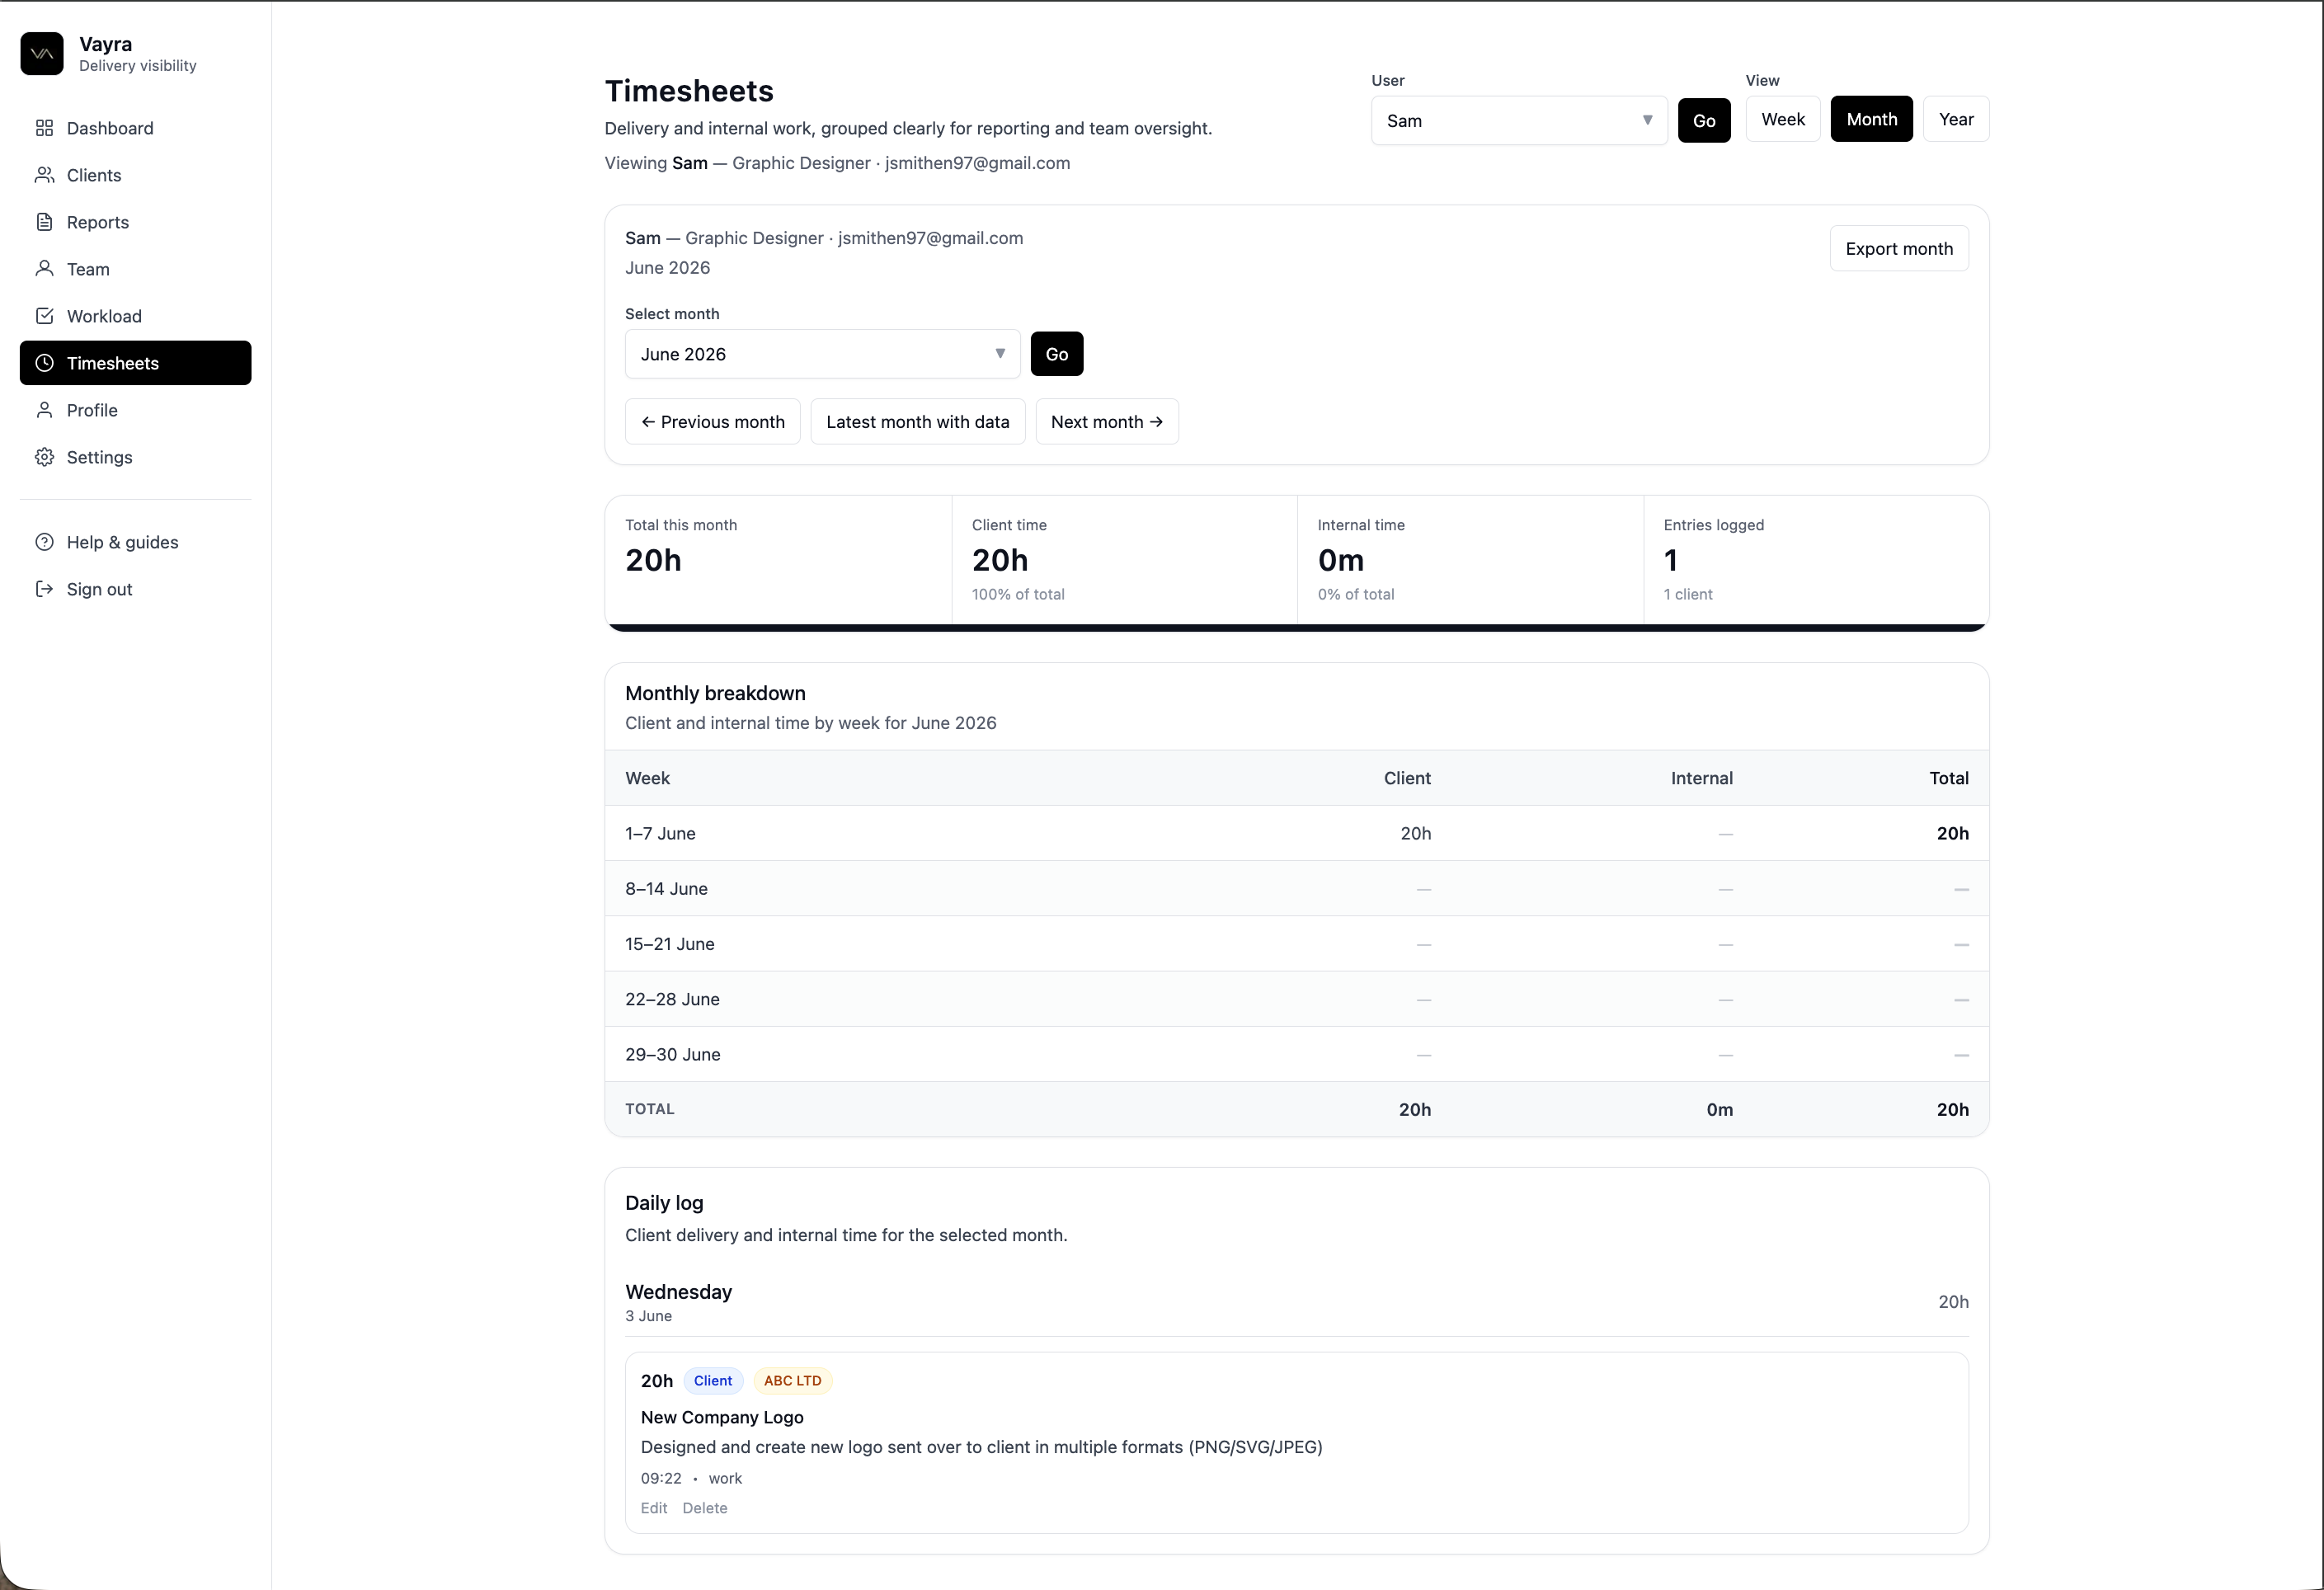Click the Profile user icon
2324x1590 pixels.
coord(44,410)
